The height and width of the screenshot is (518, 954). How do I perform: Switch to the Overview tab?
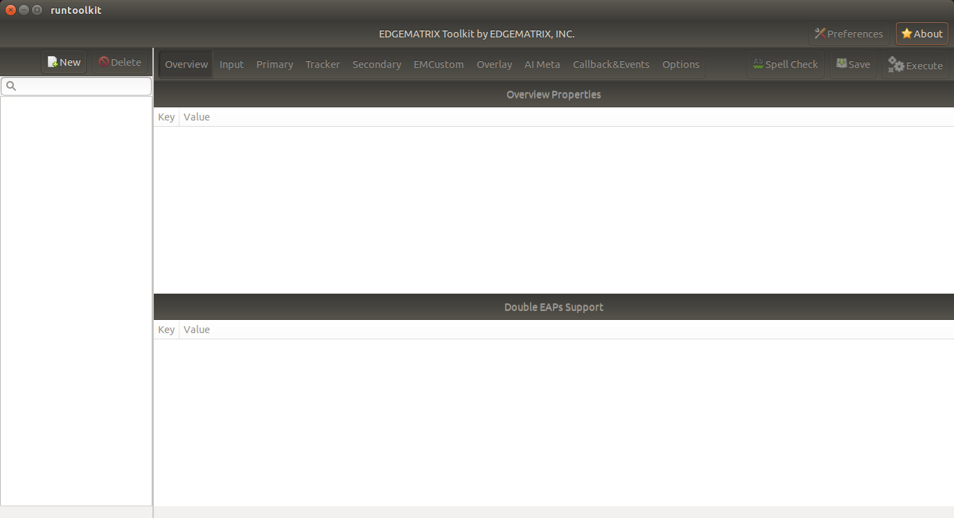(186, 64)
